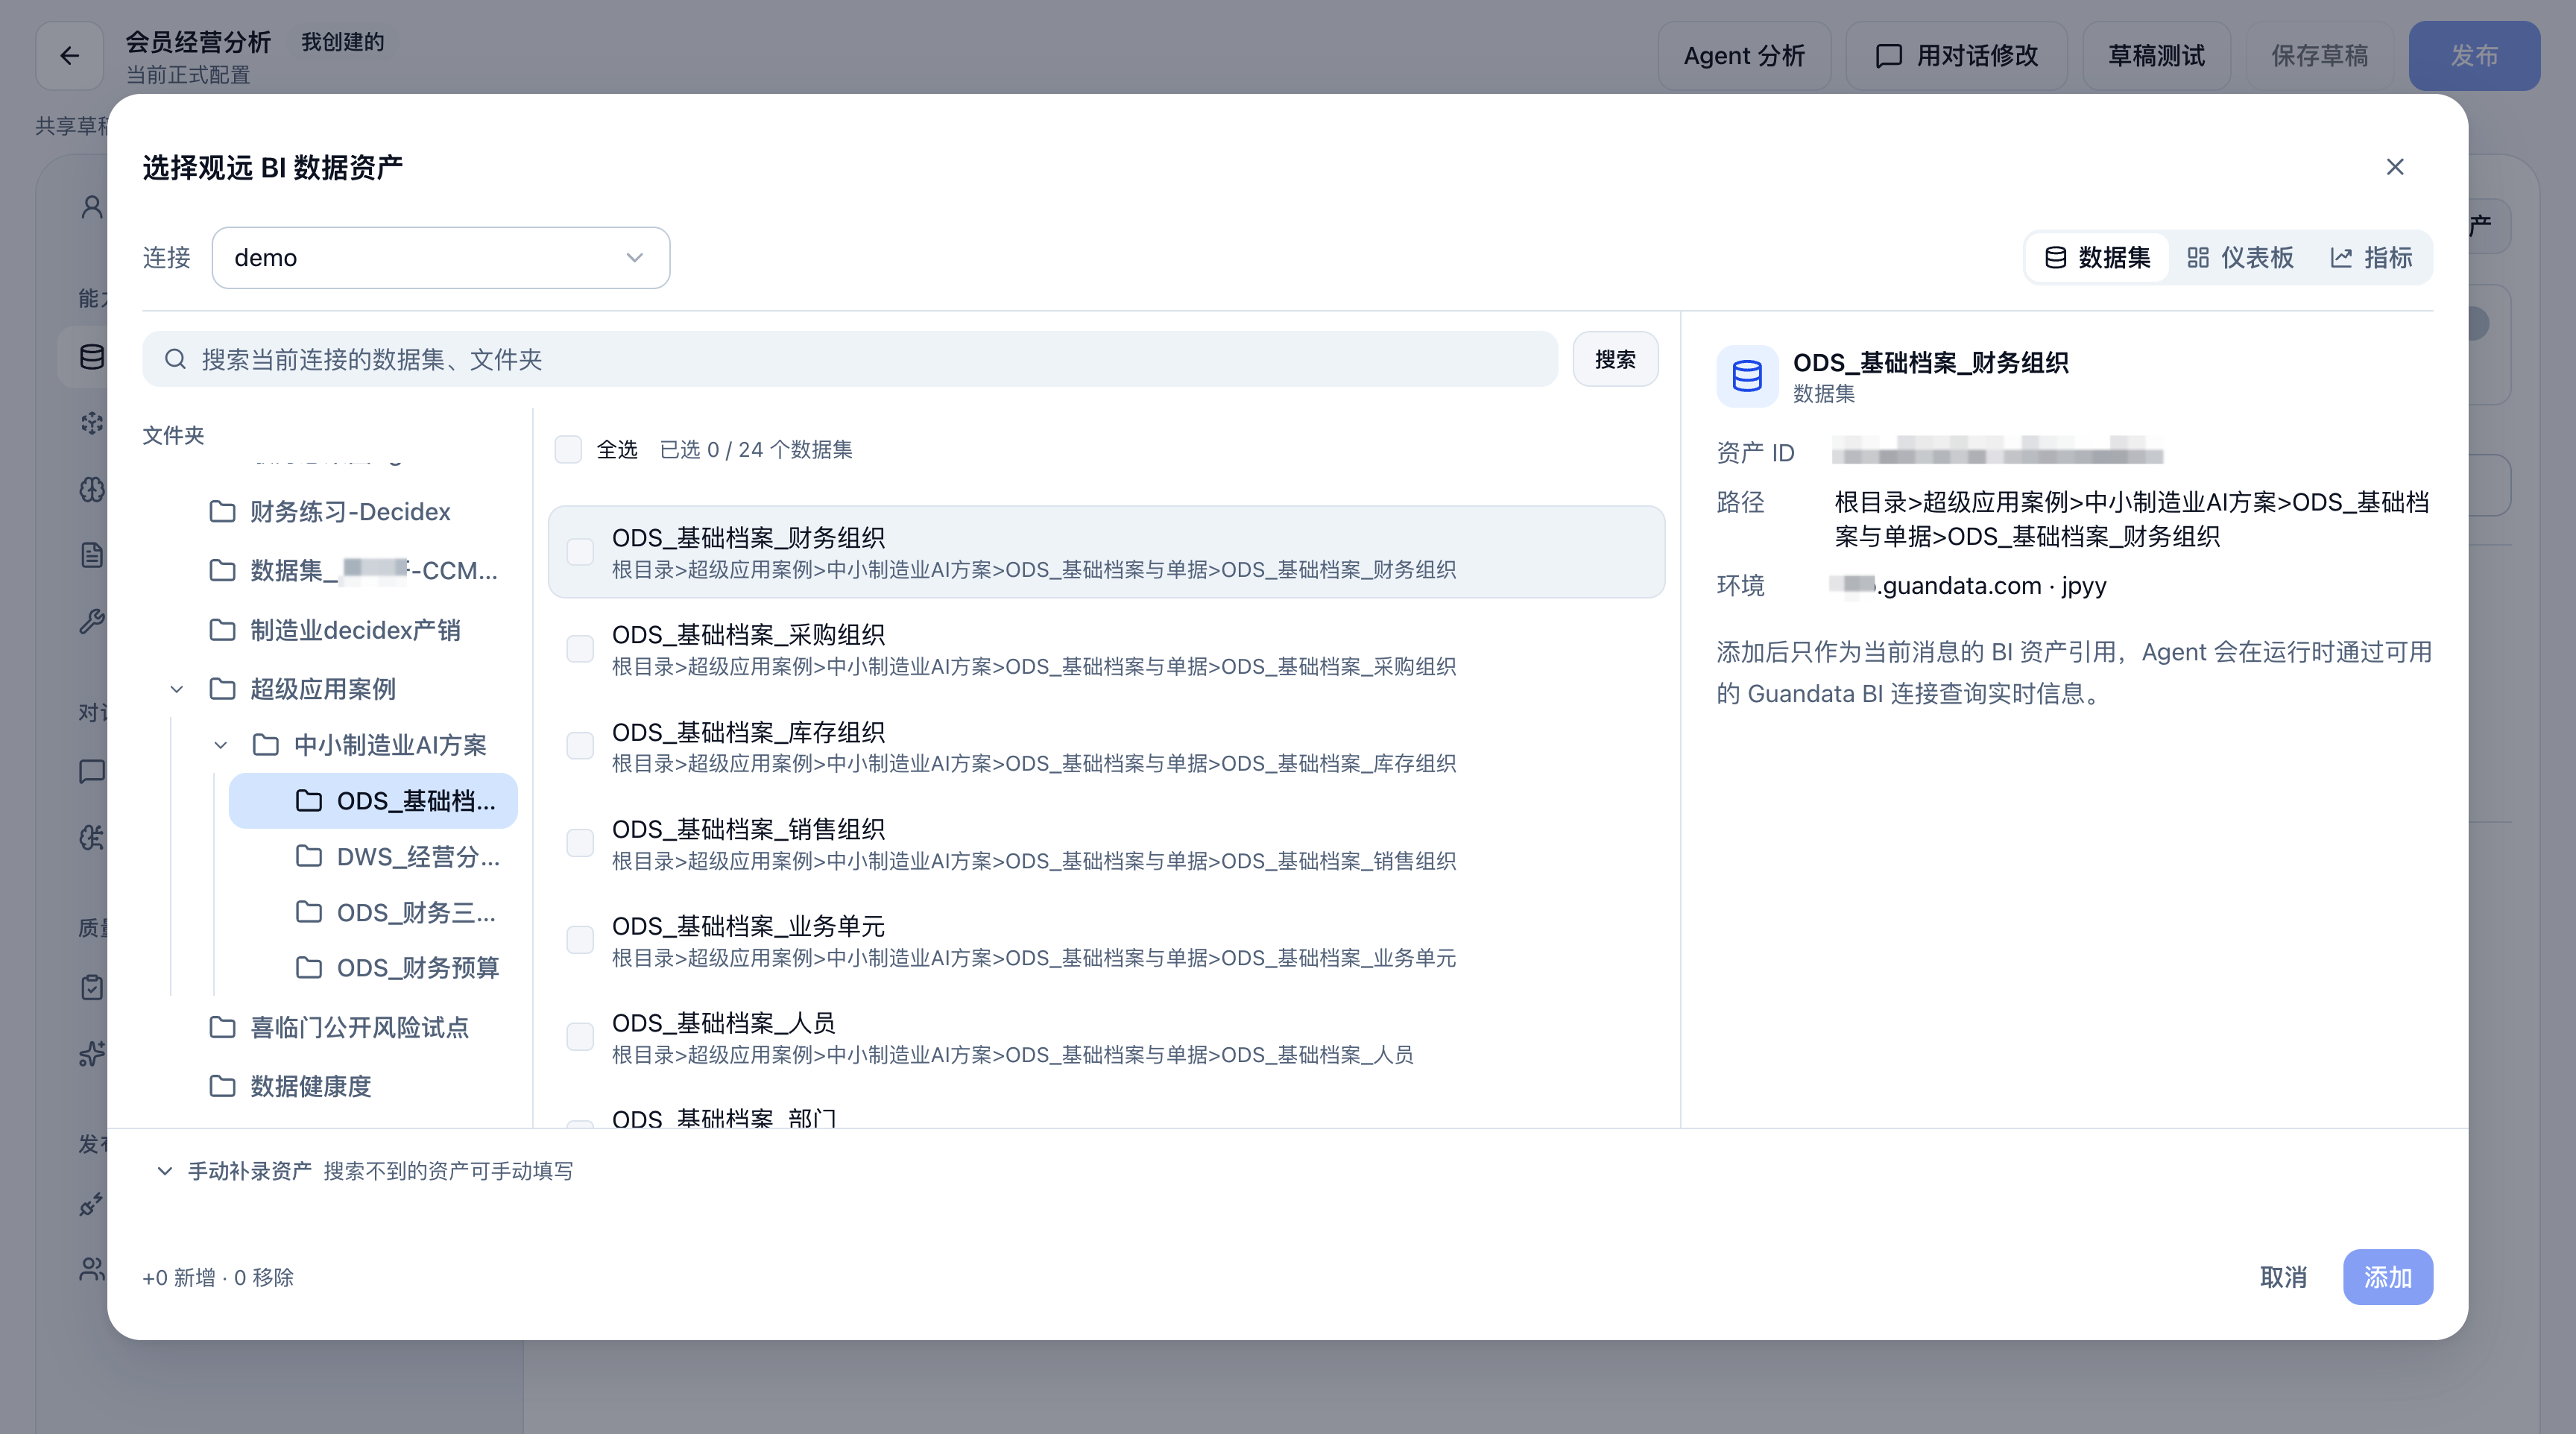Close the BI data asset dialog
The width and height of the screenshot is (2576, 1434).
[2394, 167]
